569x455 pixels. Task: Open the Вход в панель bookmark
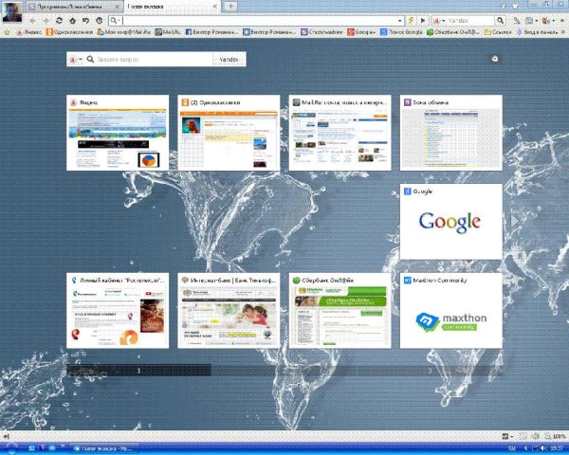(x=538, y=32)
